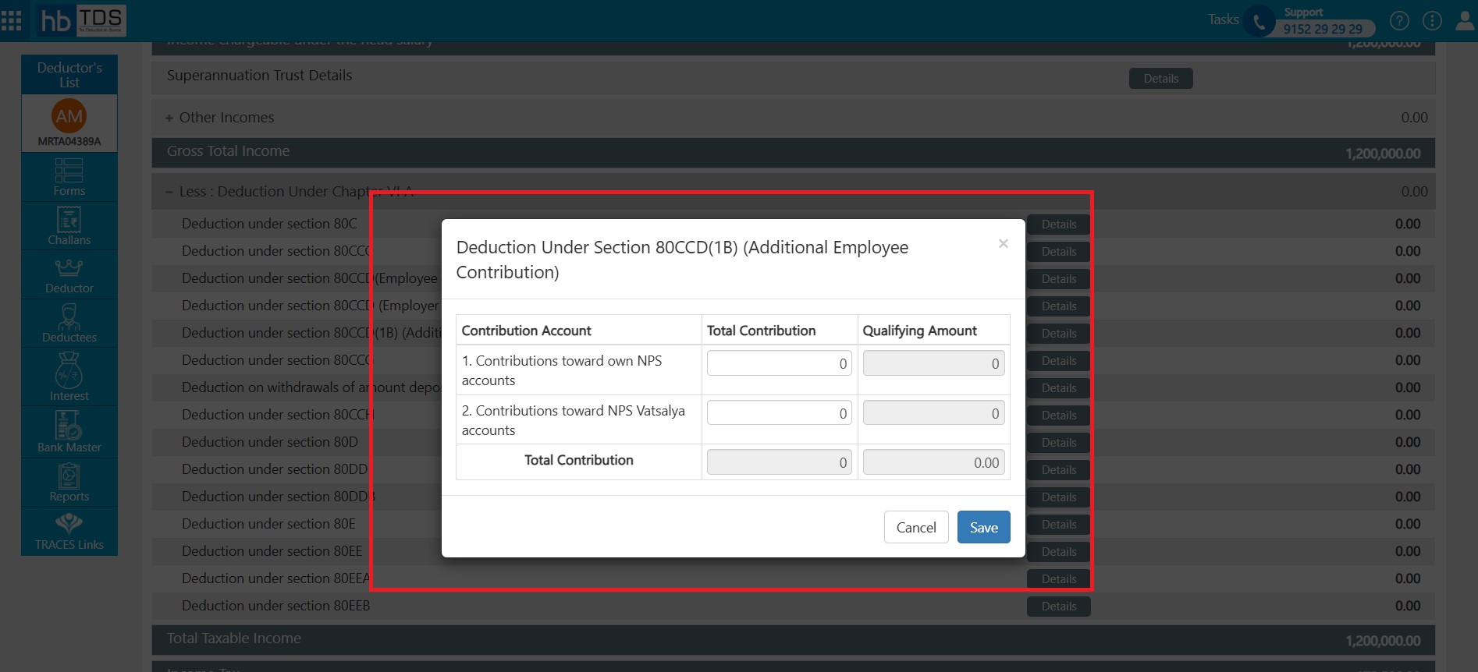This screenshot has height=672, width=1478.
Task: Open TRACES Links in the sidebar
Action: [69, 532]
